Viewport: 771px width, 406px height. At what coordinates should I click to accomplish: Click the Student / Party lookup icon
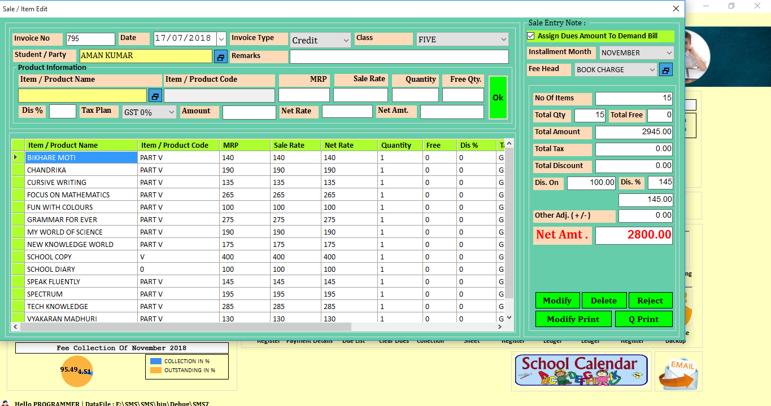[220, 56]
